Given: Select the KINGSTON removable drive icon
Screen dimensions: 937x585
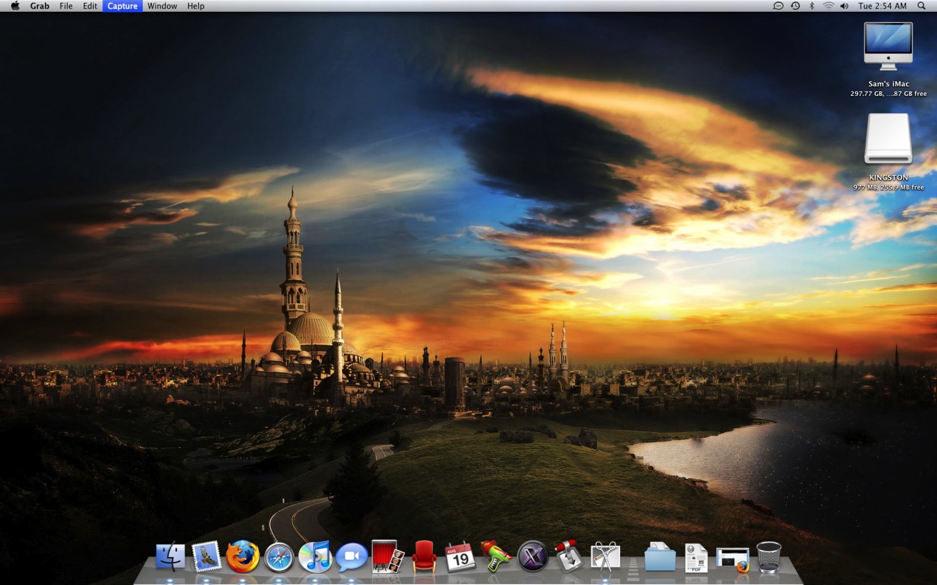Looking at the screenshot, I should tap(888, 139).
